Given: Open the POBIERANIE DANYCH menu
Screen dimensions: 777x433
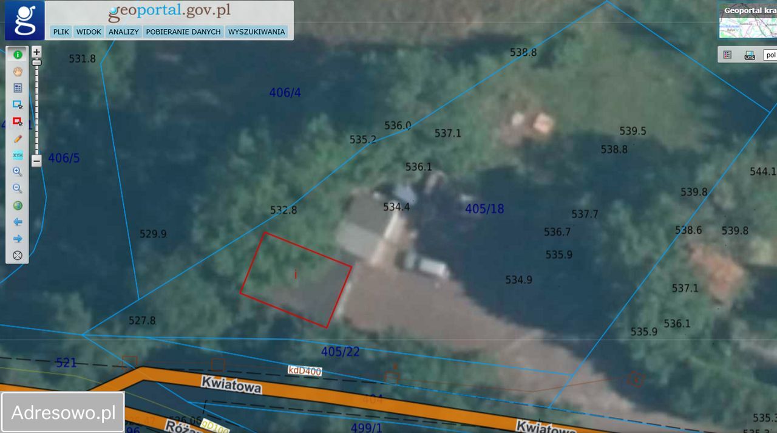Looking at the screenshot, I should point(183,32).
